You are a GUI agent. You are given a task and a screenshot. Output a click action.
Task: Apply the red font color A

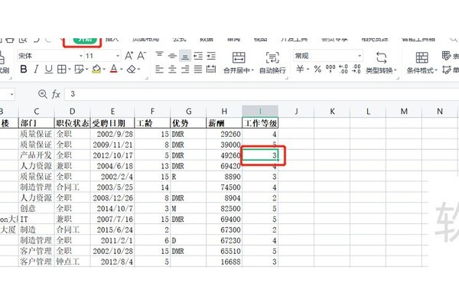tap(113, 70)
